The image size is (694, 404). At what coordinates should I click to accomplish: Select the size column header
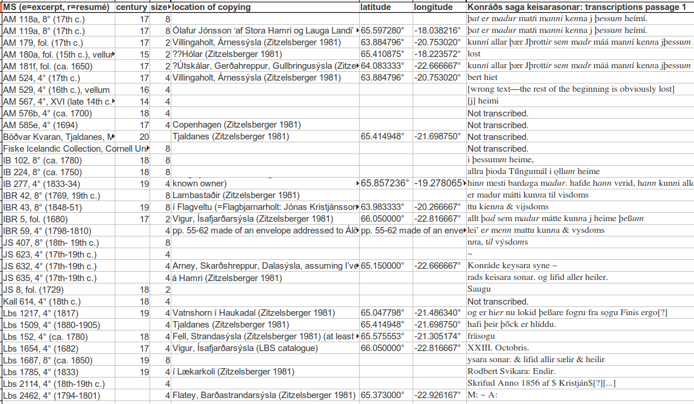tap(157, 6)
